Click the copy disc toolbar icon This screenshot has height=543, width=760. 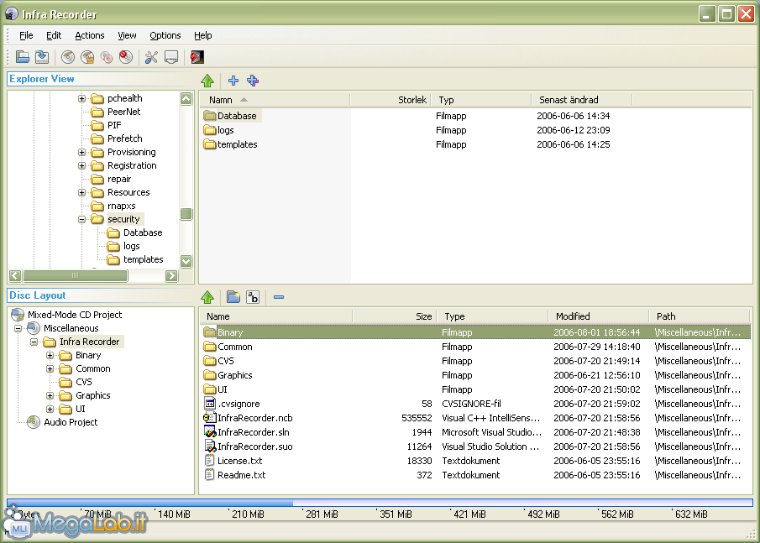(x=107, y=57)
